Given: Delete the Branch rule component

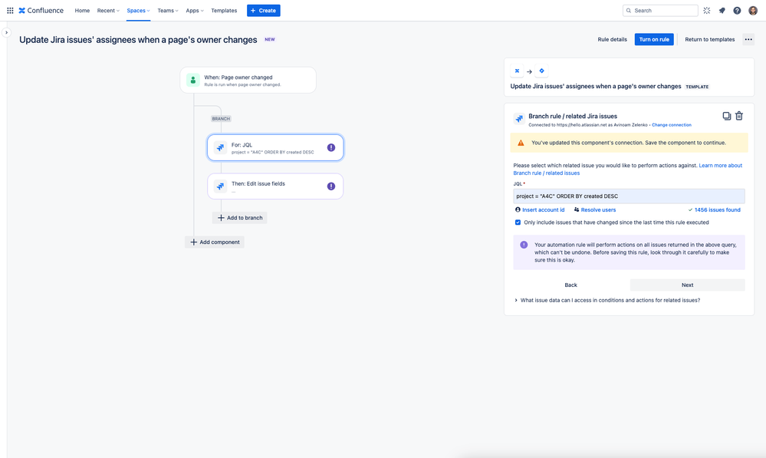Looking at the screenshot, I should [x=739, y=116].
